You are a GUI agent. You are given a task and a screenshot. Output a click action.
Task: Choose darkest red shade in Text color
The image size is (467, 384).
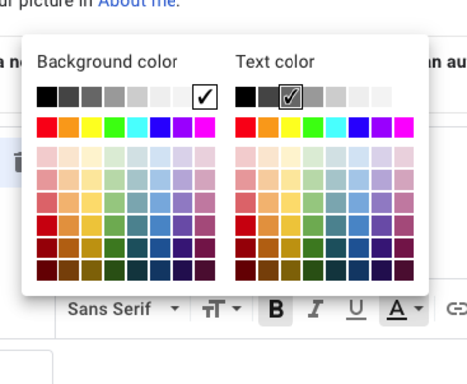tap(245, 270)
